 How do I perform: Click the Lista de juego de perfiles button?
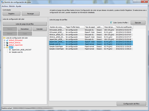point(25,24)
